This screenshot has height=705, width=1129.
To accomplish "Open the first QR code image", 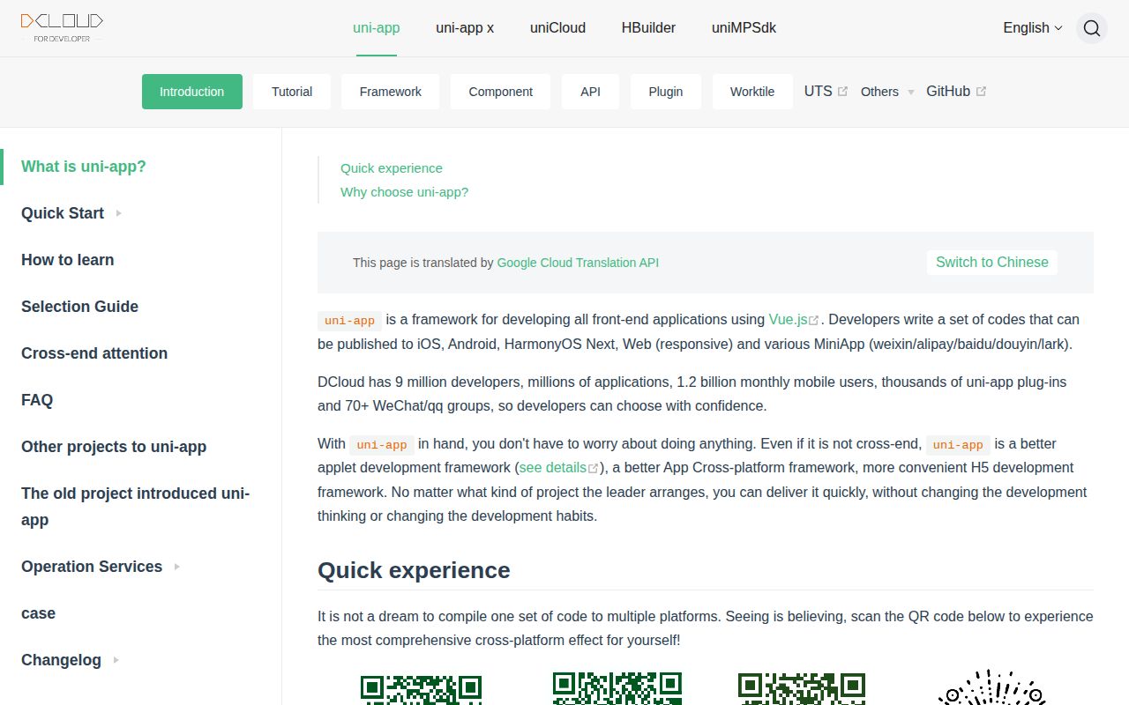I will [x=421, y=689].
